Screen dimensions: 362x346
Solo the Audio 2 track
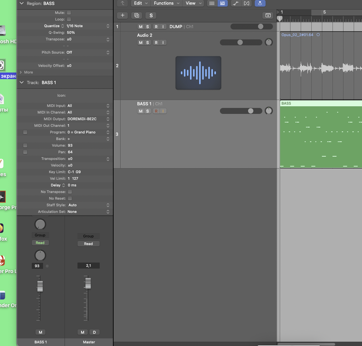pyautogui.click(x=147, y=42)
